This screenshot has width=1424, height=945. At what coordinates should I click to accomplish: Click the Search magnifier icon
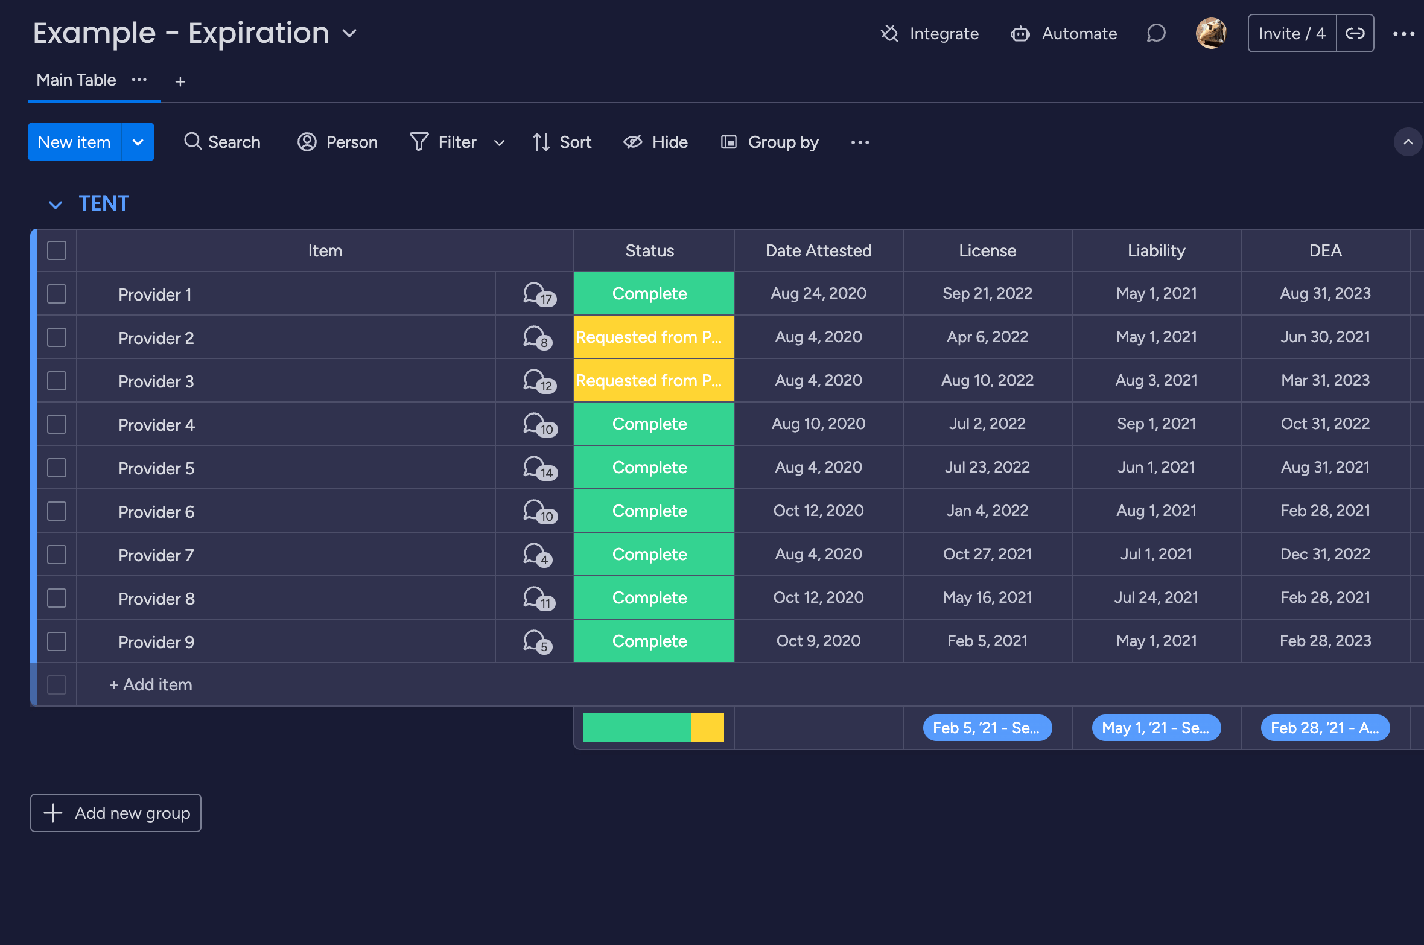(x=192, y=142)
